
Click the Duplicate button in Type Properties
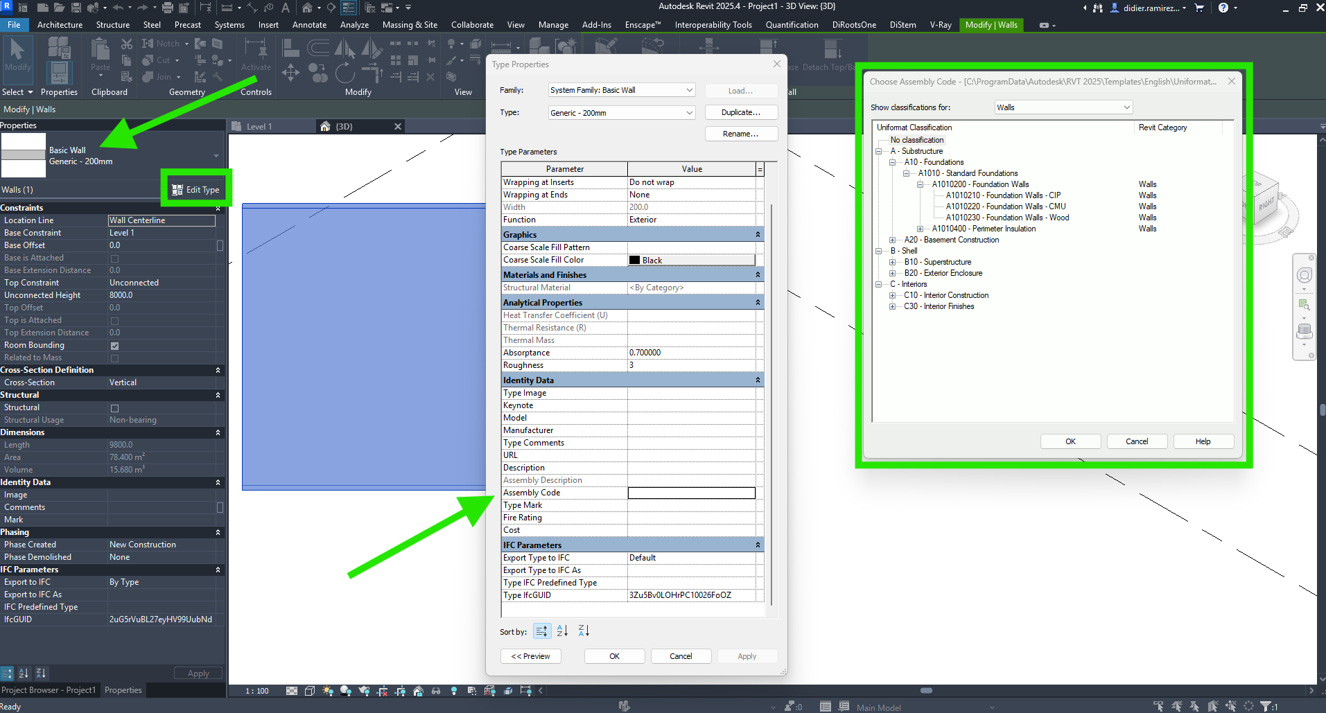point(740,112)
